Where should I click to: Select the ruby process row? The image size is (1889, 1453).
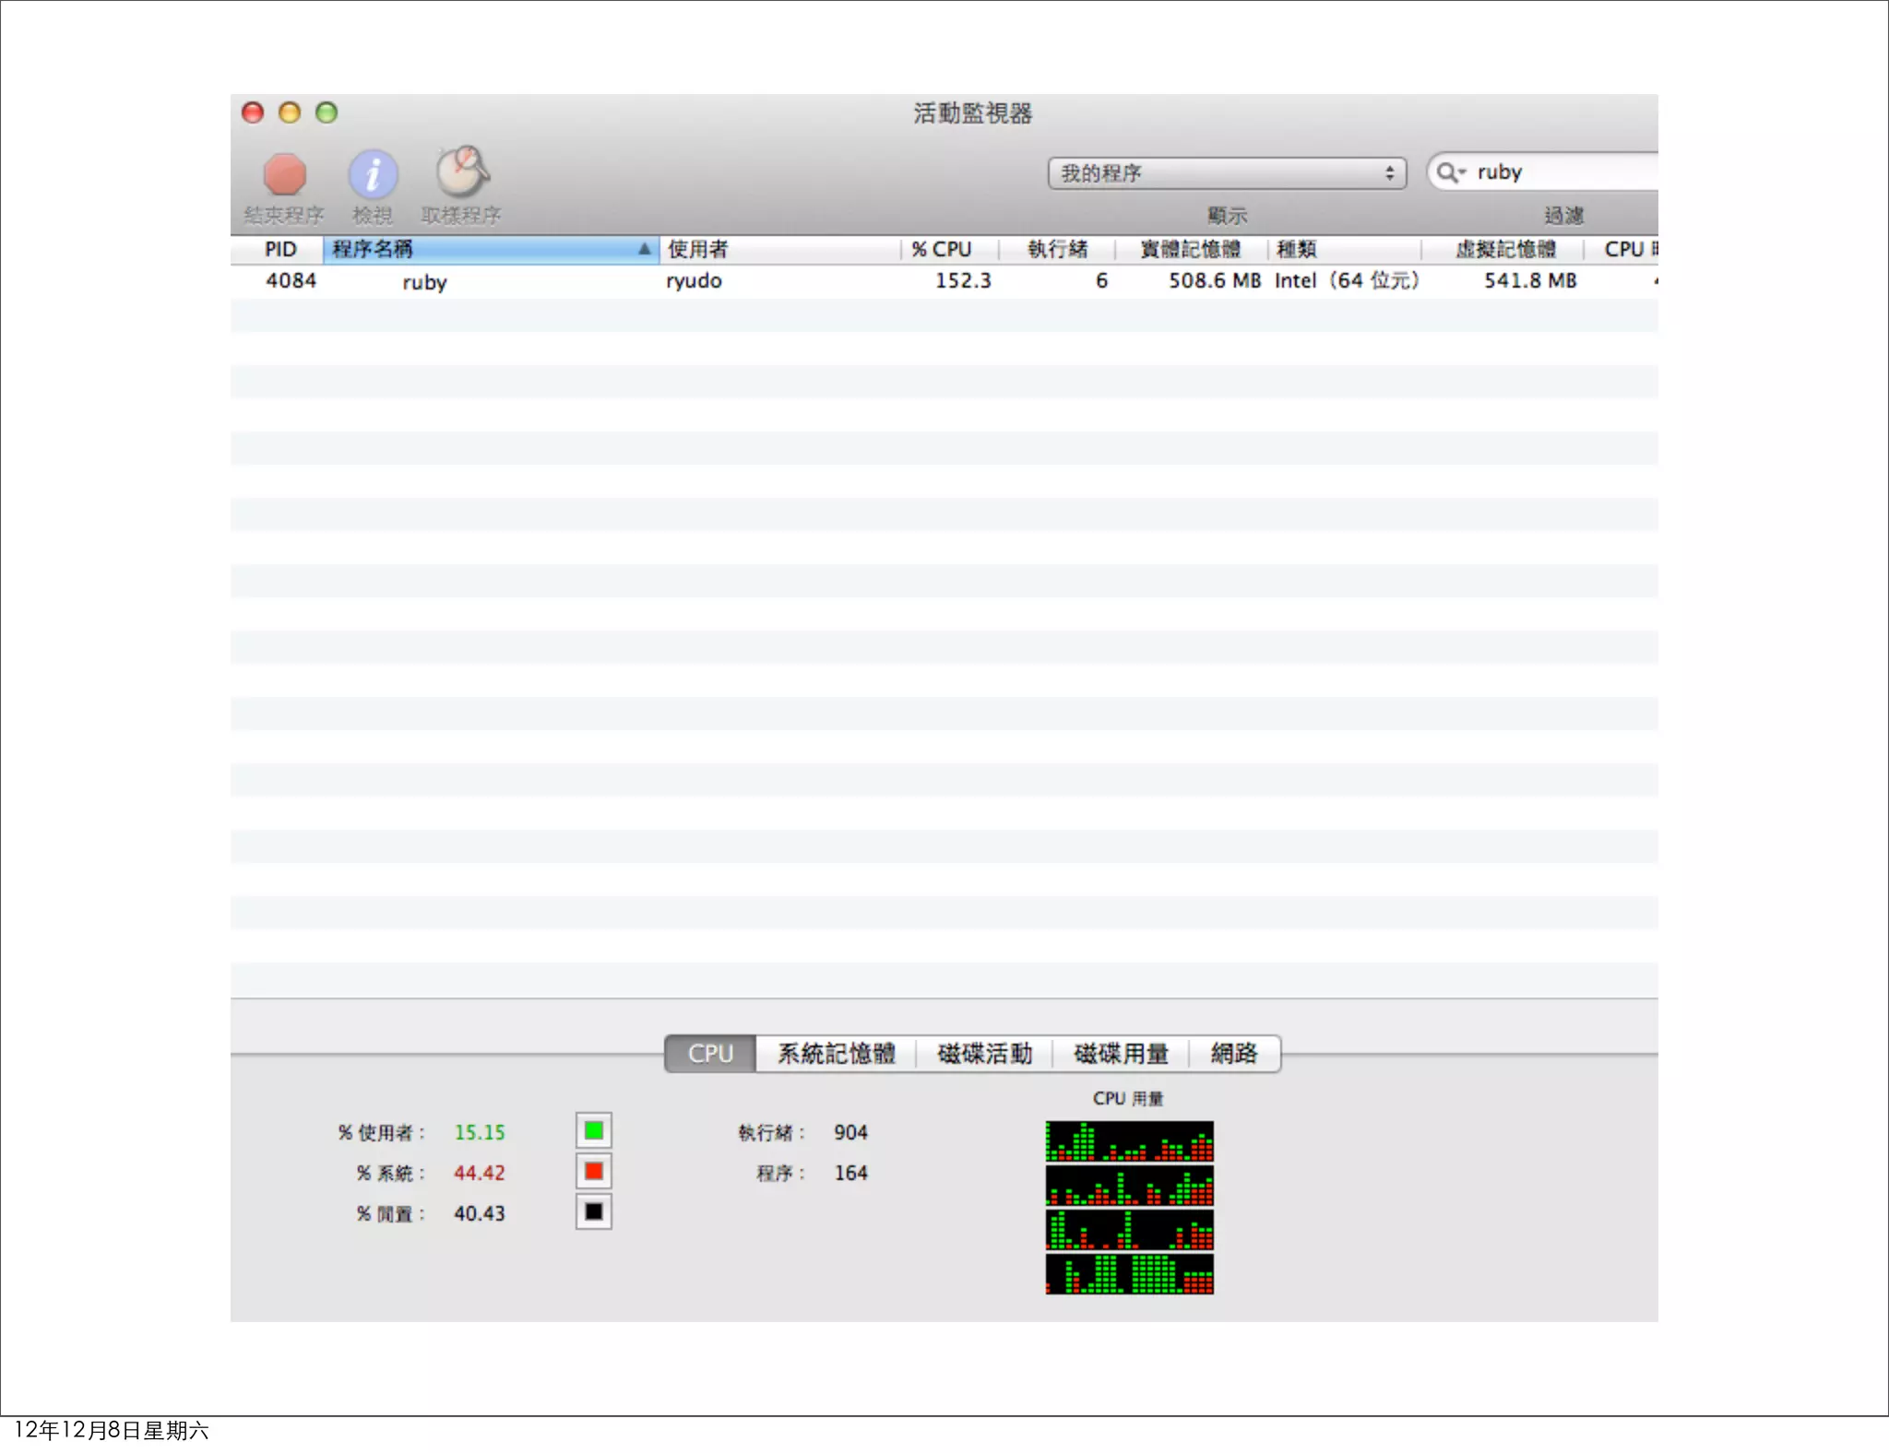[x=424, y=281]
